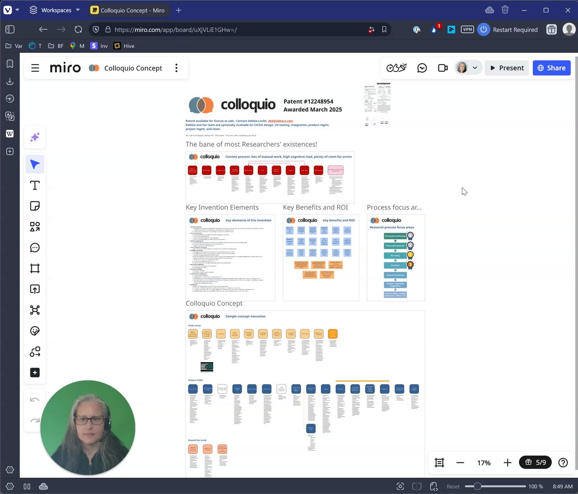Capture the page with the camera icon

pyautogui.click(x=400, y=486)
